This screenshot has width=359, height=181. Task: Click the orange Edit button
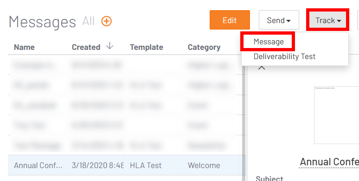tap(230, 20)
